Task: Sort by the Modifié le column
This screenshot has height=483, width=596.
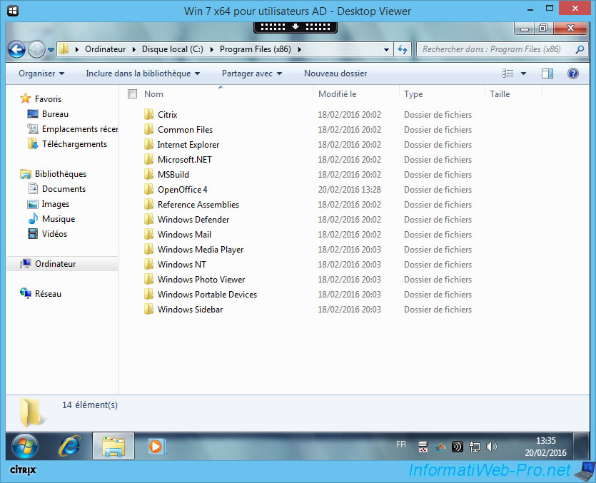Action: [338, 94]
